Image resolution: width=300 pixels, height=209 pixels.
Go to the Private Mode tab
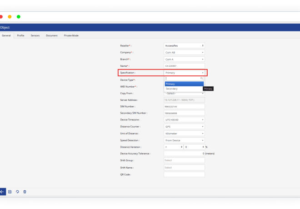pos(71,35)
